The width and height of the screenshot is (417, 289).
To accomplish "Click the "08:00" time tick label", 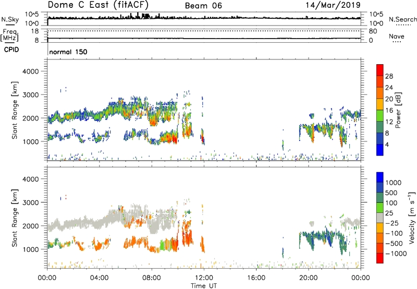I will (152, 278).
